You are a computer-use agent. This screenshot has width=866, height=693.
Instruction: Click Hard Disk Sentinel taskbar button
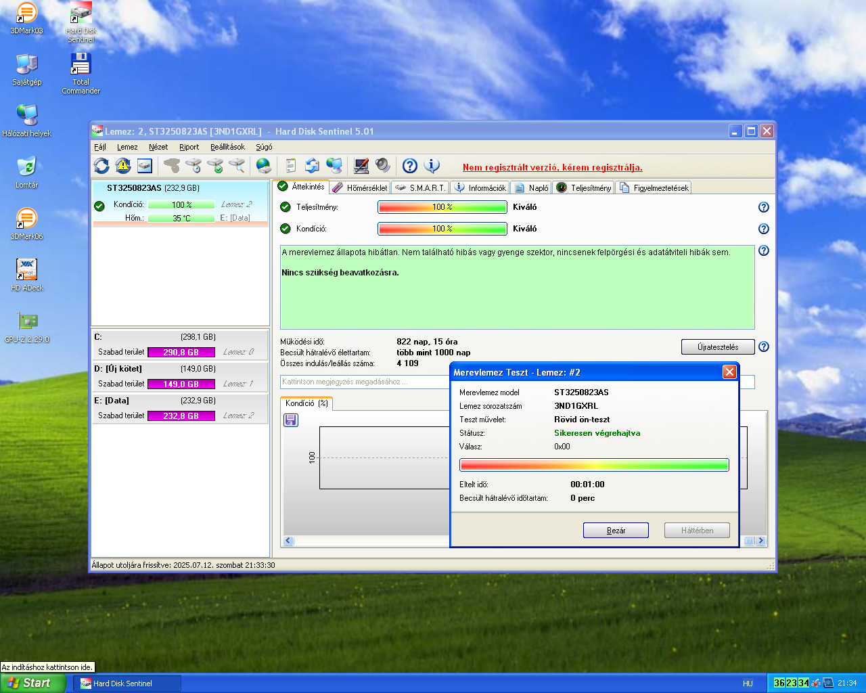127,684
